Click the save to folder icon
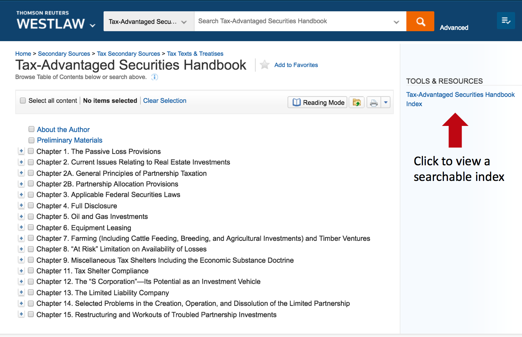Viewport: 522px width, 337px height. tap(357, 103)
